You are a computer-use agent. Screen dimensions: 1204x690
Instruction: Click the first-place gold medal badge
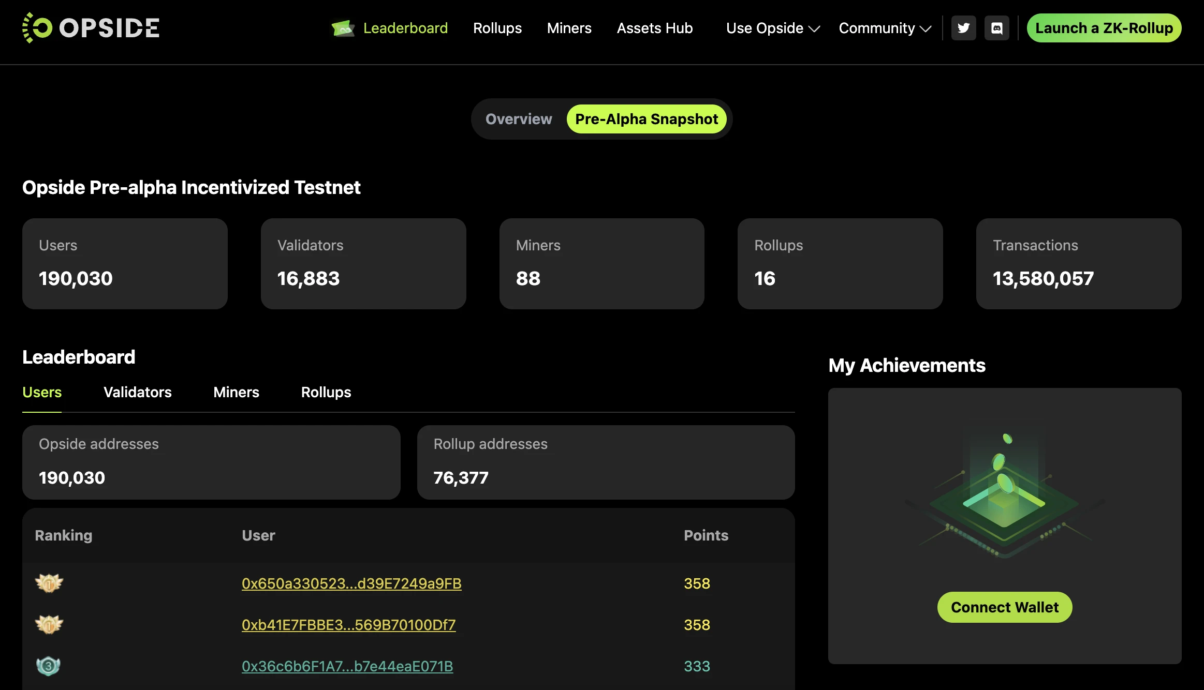coord(49,583)
